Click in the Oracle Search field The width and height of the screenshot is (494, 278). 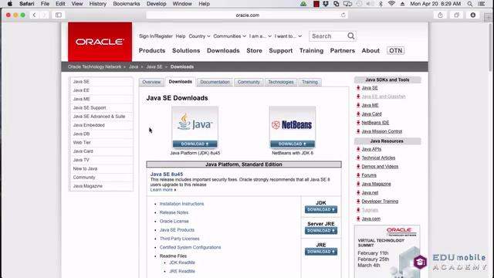[x=327, y=36]
